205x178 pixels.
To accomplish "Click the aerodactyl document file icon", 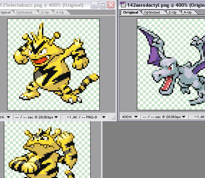I will (x=123, y=5).
